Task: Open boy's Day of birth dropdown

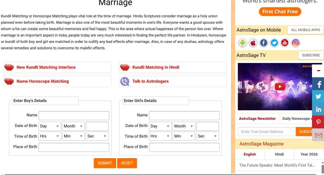Action: pos(49,126)
